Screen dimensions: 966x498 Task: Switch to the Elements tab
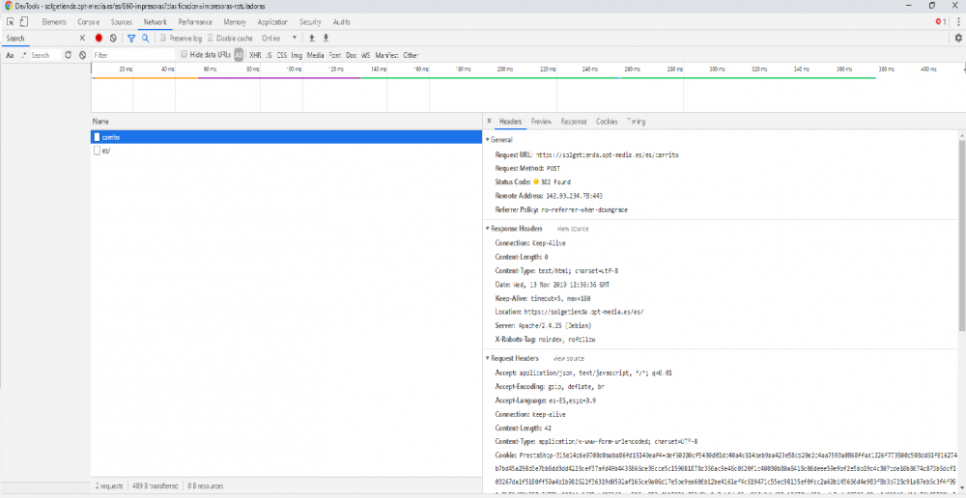click(54, 22)
